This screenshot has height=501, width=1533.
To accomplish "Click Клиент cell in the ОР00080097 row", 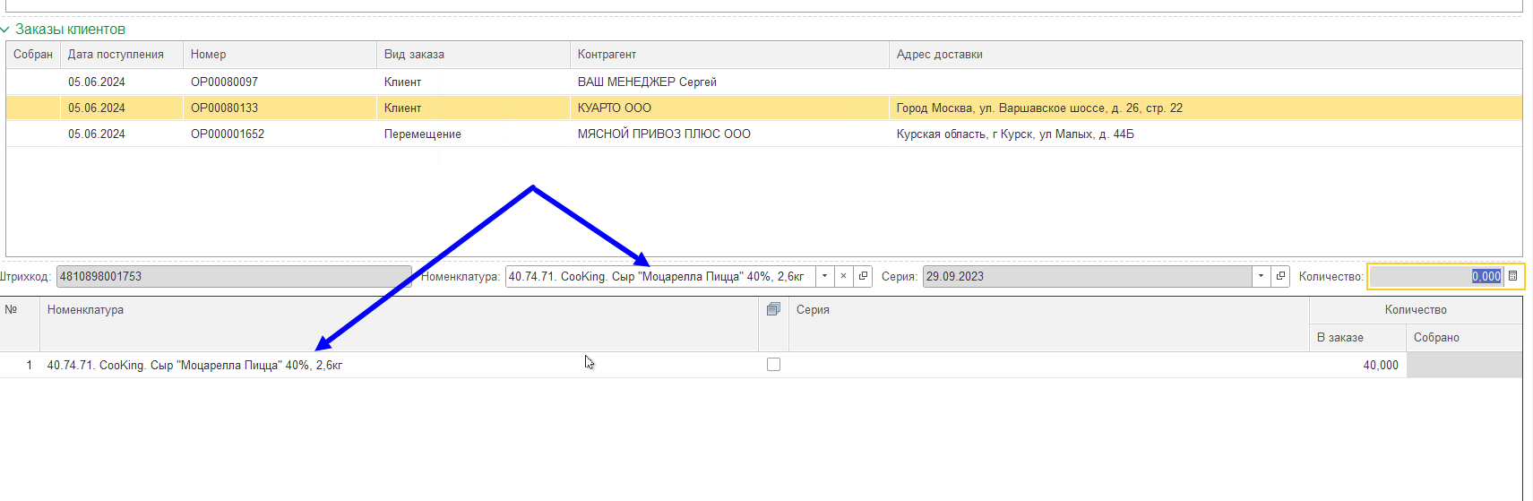I will click(x=473, y=82).
